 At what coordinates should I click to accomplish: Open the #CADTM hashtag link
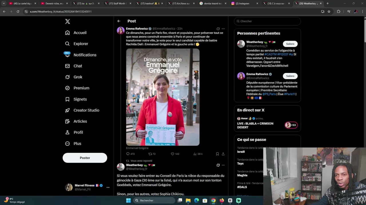tap(270, 54)
